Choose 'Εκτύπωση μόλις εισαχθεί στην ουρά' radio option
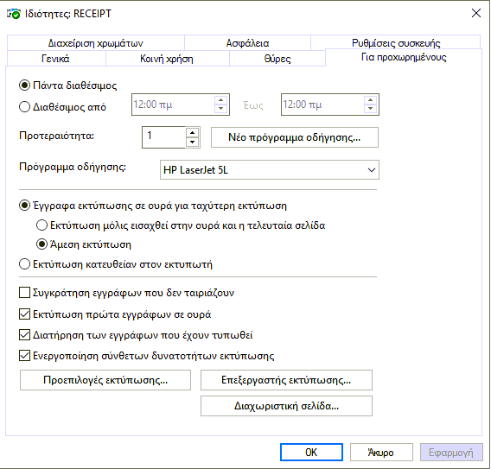The image size is (491, 469). coord(42,225)
